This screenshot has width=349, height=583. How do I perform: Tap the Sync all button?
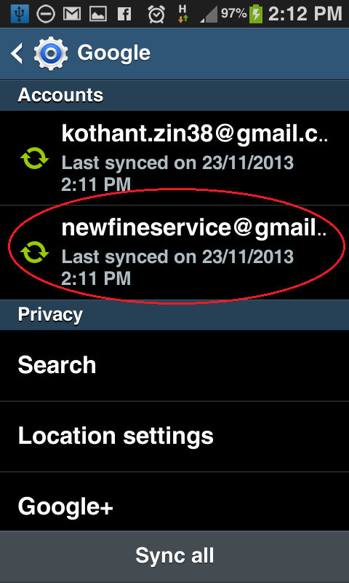pos(174,557)
